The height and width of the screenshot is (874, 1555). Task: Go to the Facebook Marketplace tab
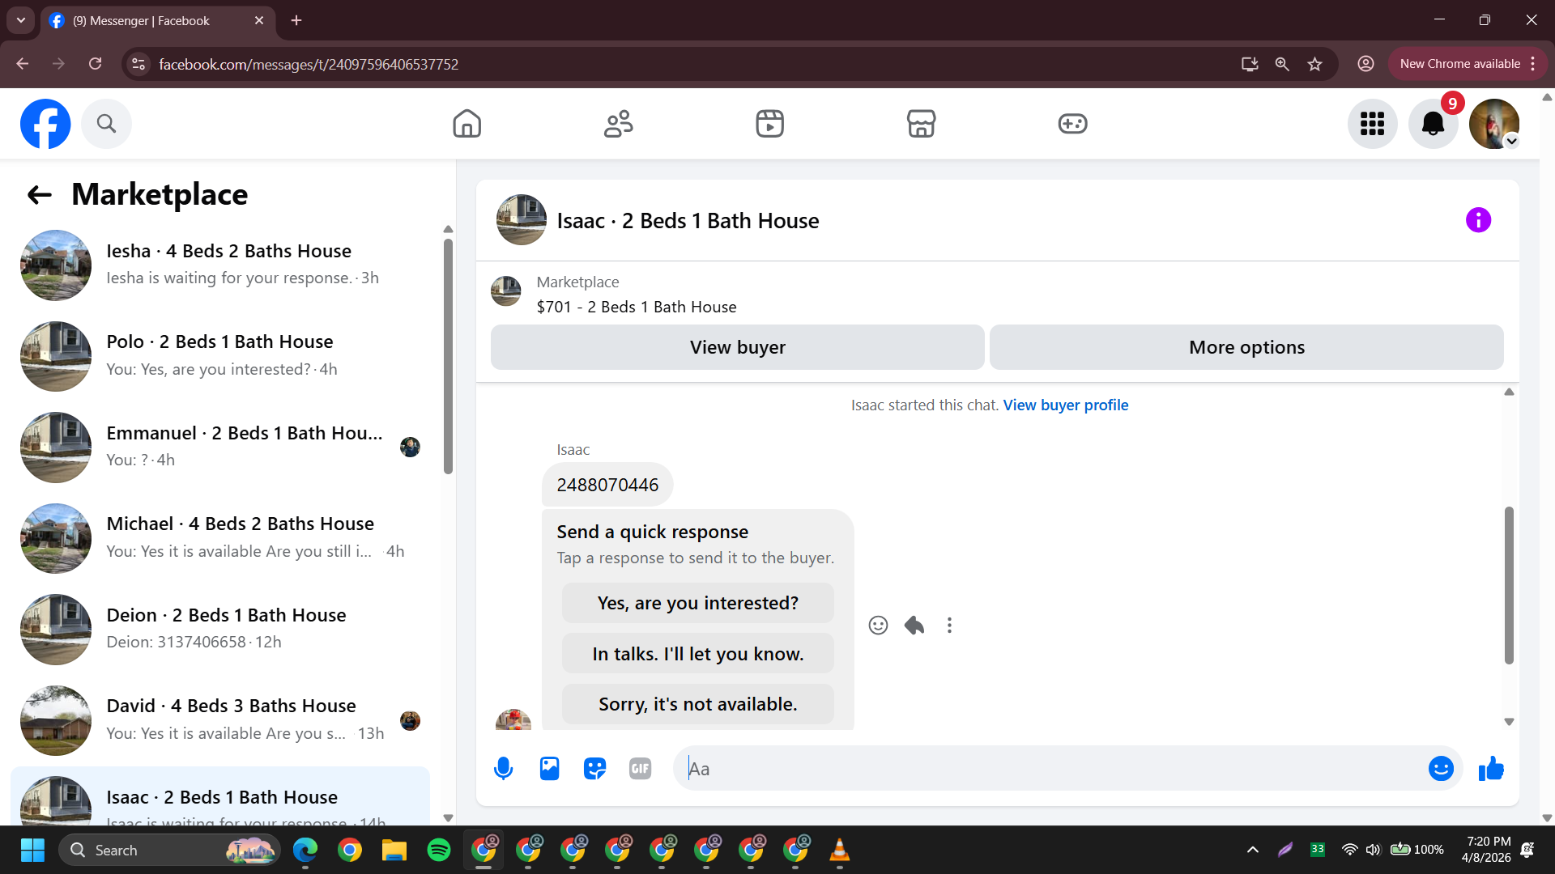point(921,124)
